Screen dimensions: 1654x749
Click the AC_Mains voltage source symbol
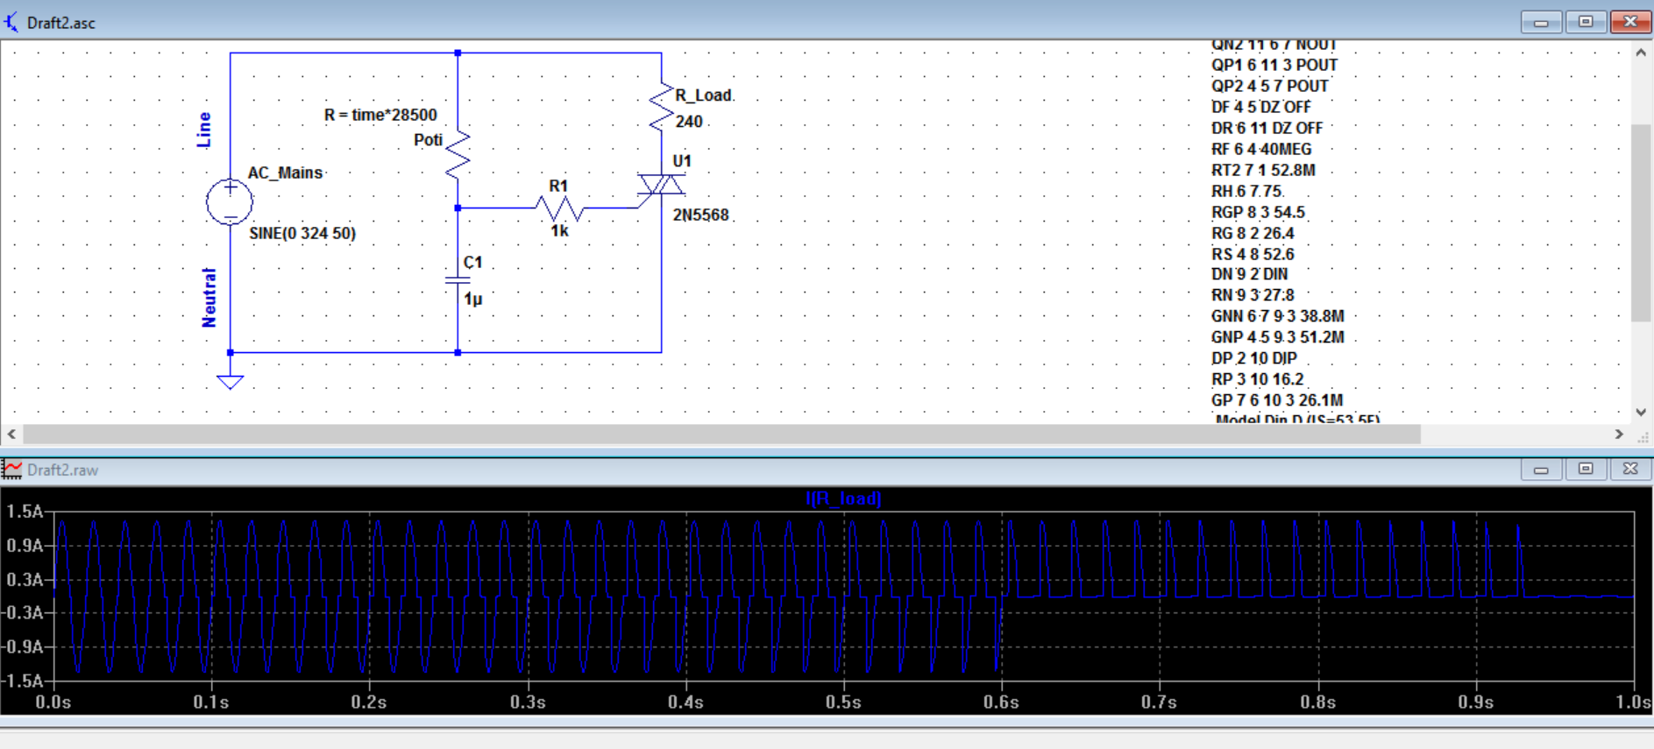pos(230,202)
